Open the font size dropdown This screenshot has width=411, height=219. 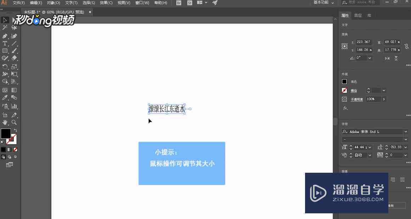click(x=370, y=147)
